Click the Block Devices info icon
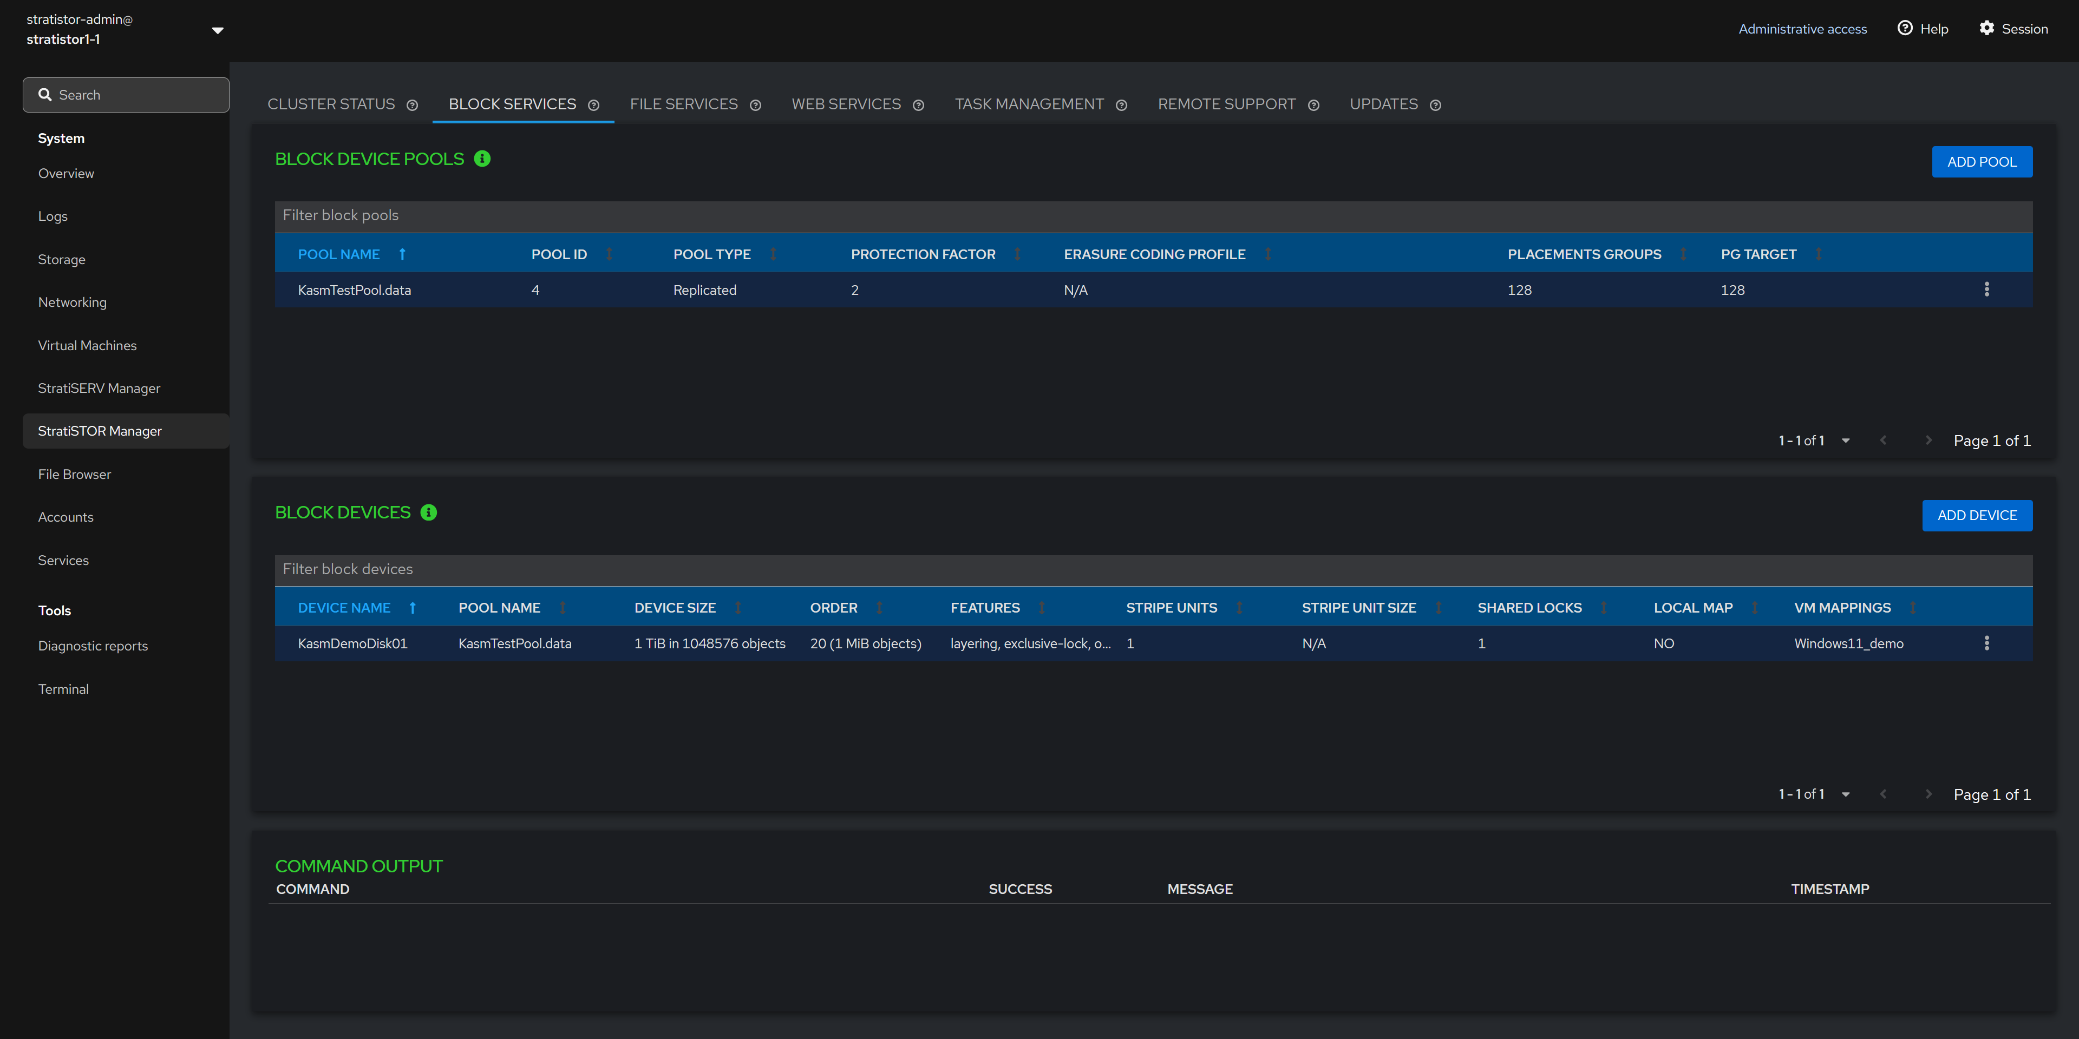2079x1039 pixels. [x=429, y=512]
